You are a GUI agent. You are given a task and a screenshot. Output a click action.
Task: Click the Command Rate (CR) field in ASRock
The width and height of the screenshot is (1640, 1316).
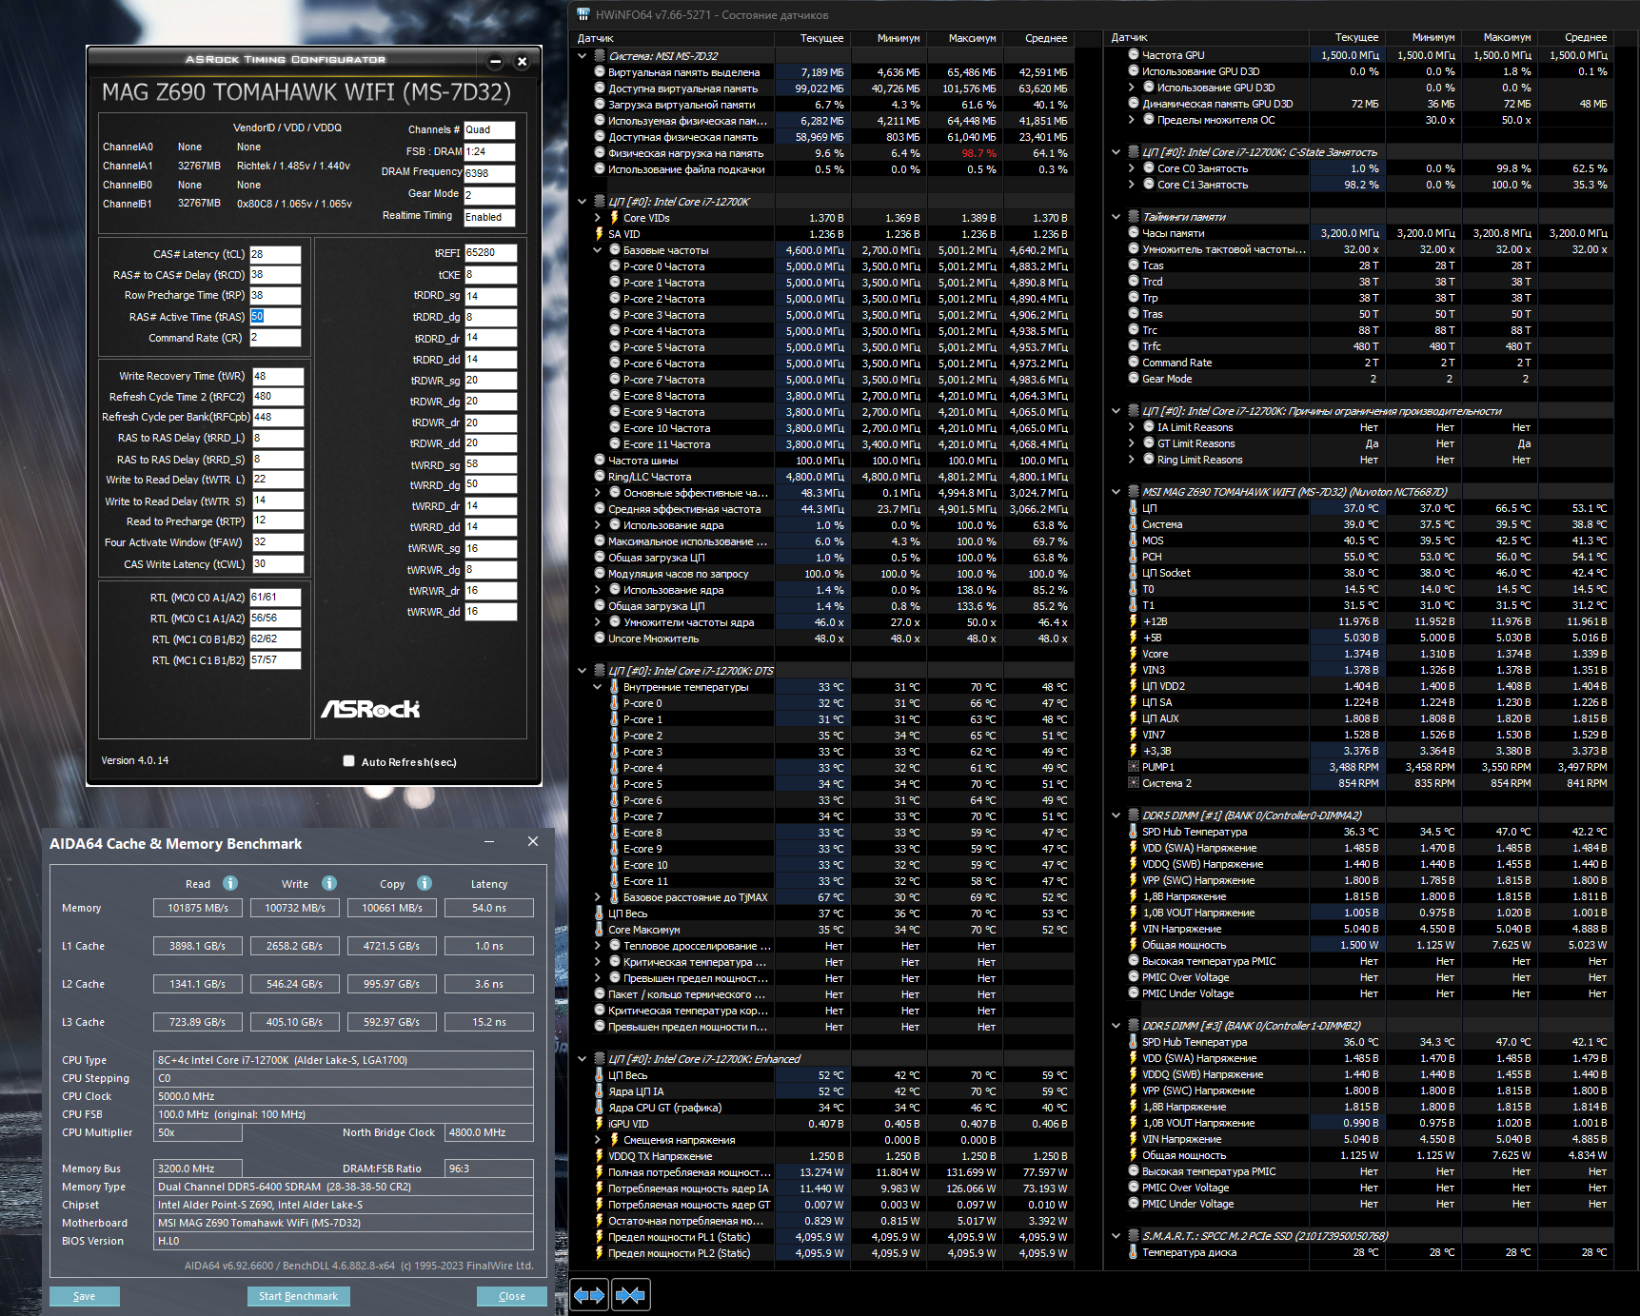[x=275, y=338]
